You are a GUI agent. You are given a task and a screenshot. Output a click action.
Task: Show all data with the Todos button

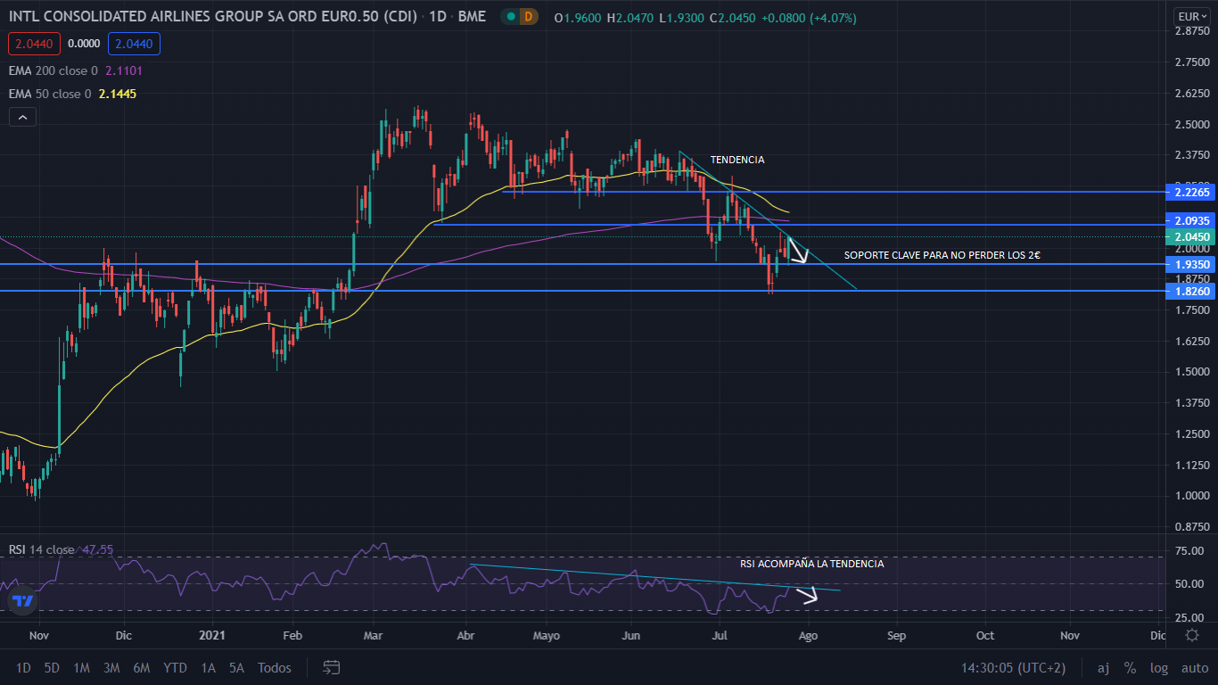pyautogui.click(x=274, y=667)
